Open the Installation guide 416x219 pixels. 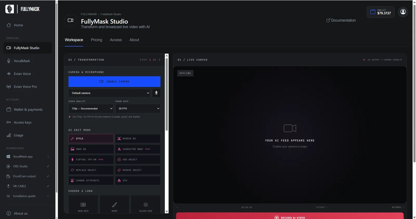coord(28,196)
